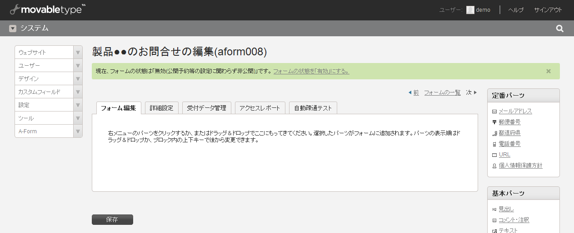Add the 見出し part
Image resolution: width=574 pixels, height=233 pixels.
[506, 209]
